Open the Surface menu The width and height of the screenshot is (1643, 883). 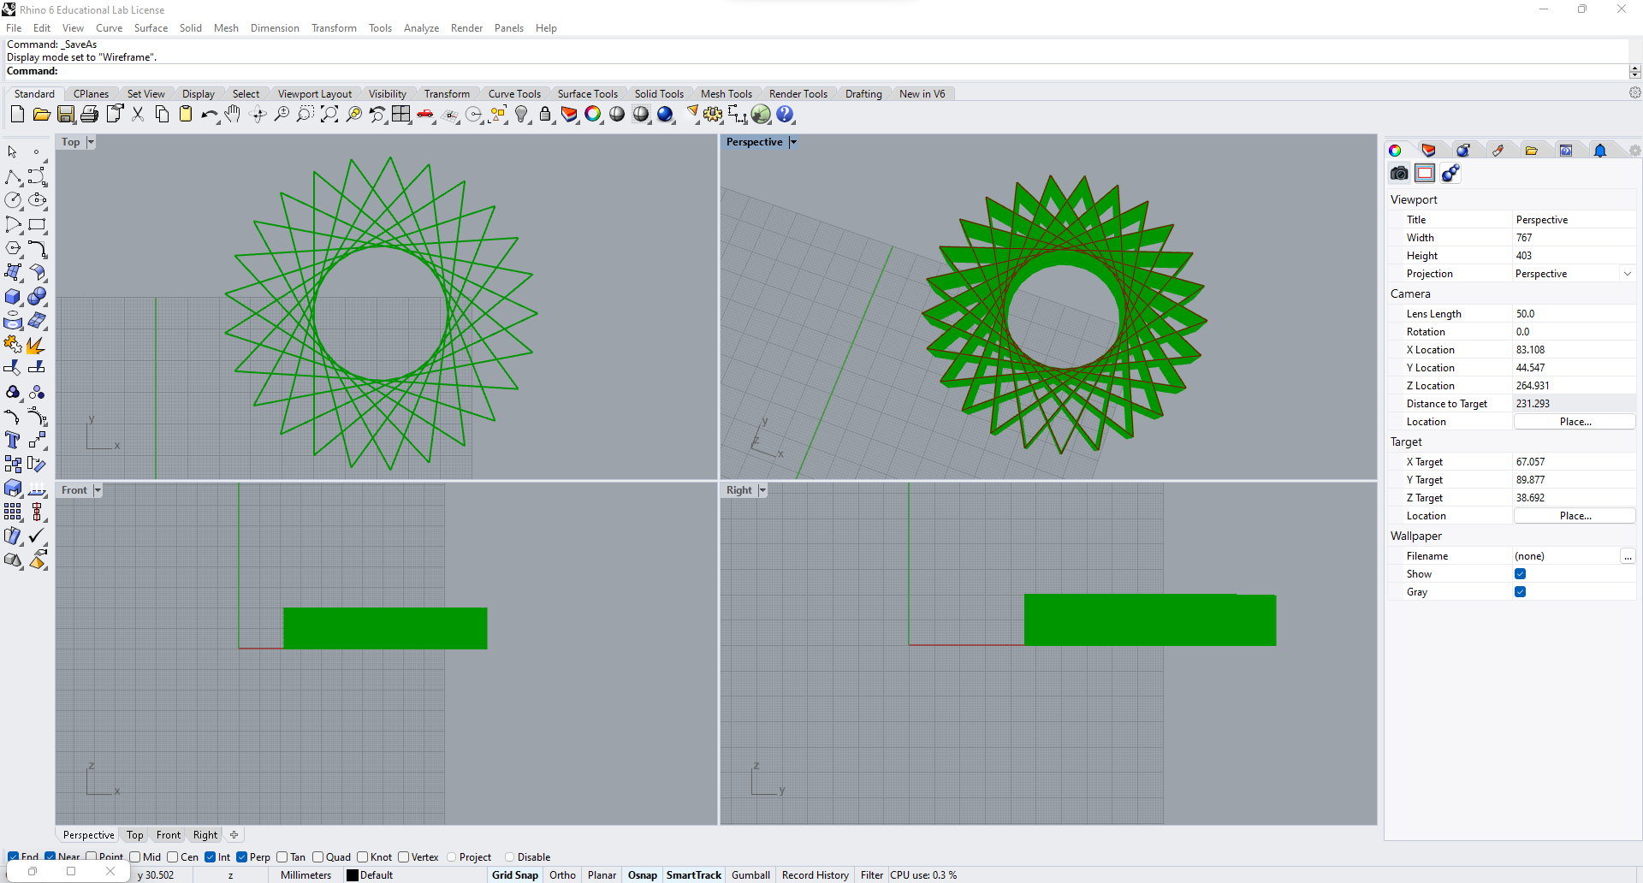tap(151, 28)
